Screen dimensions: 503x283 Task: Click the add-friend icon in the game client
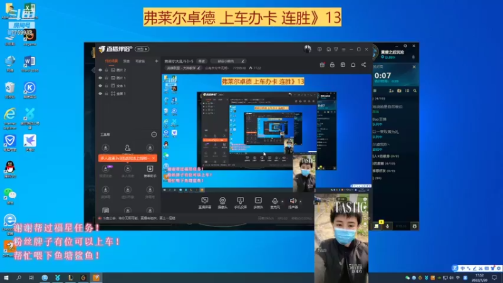pyautogui.click(x=391, y=91)
